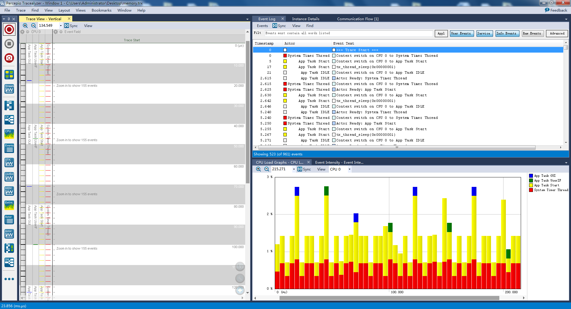Open the UsrEvt user event graph icon
This screenshot has width=571, height=309.
pos(9,177)
